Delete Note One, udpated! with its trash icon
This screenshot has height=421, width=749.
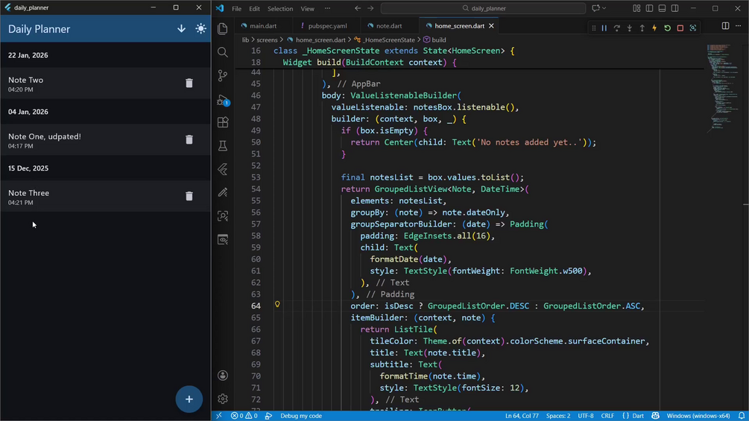[189, 139]
